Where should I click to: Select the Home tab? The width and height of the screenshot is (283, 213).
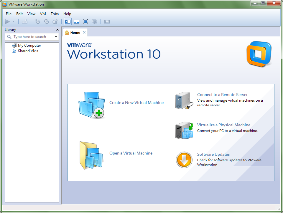pyautogui.click(x=75, y=33)
